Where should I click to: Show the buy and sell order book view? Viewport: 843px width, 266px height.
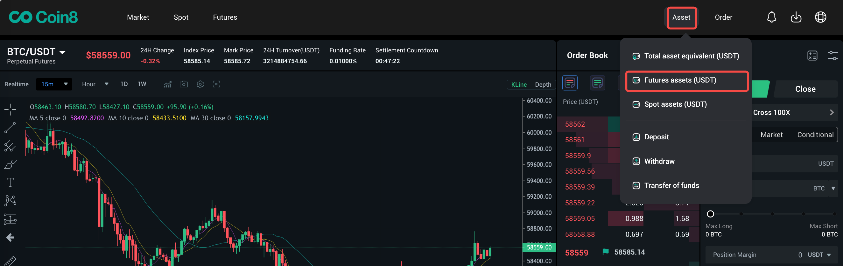pyautogui.click(x=570, y=83)
